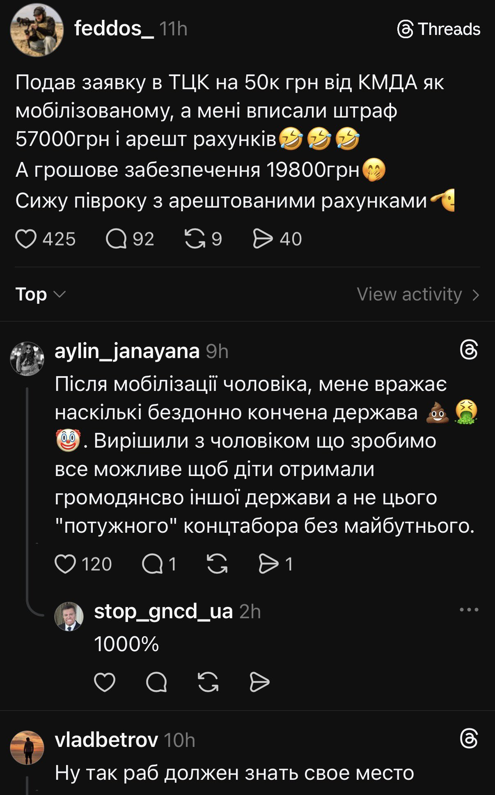Like the aylin_janayana reply
The width and height of the screenshot is (495, 795).
(x=66, y=564)
